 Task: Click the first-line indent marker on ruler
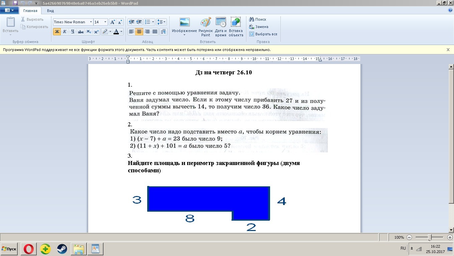pos(128,57)
